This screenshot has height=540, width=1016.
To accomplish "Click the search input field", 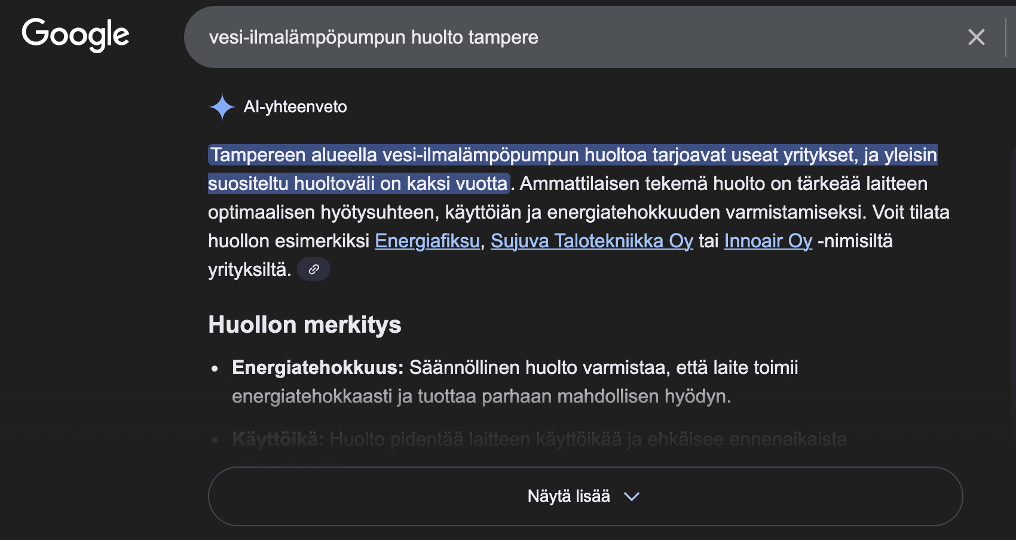I will coord(538,37).
